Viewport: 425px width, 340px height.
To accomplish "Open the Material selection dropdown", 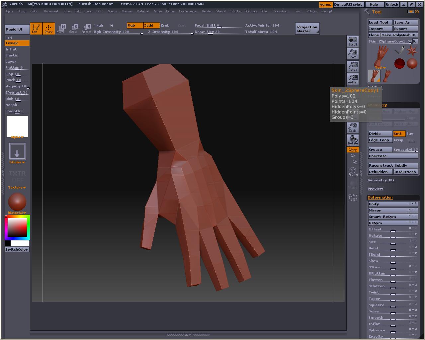I will (17, 213).
